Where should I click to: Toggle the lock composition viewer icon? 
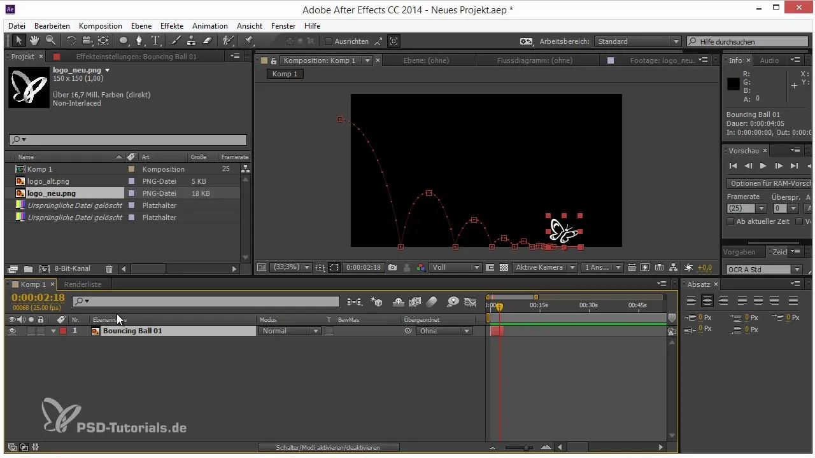274,60
